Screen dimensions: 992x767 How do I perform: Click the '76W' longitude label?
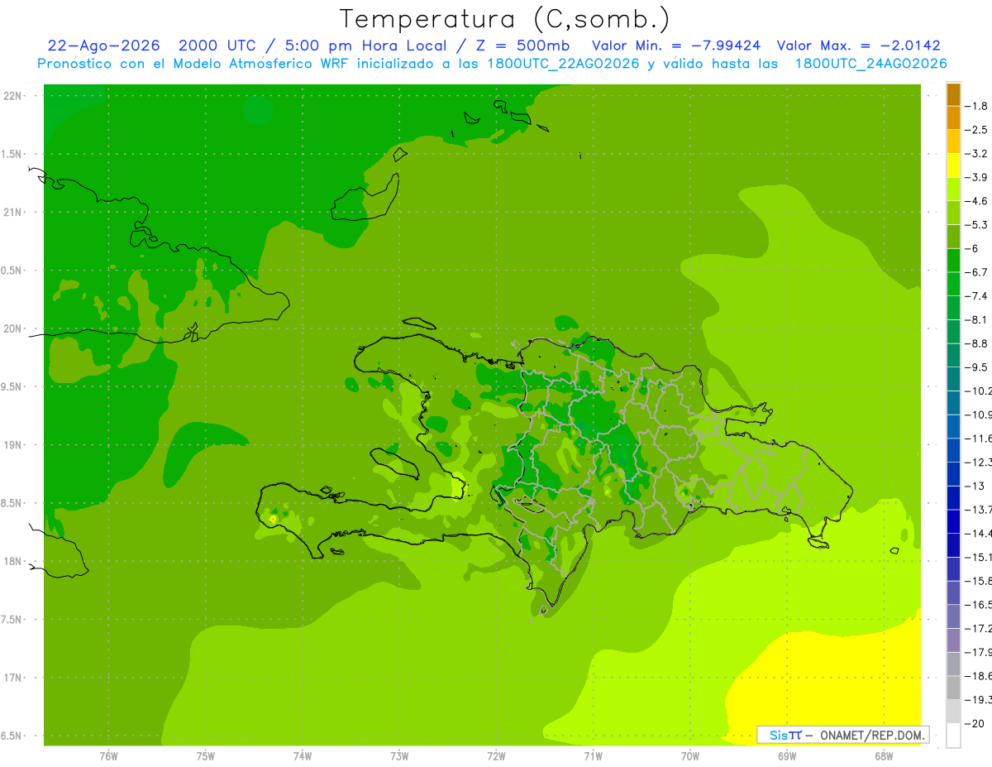108,755
